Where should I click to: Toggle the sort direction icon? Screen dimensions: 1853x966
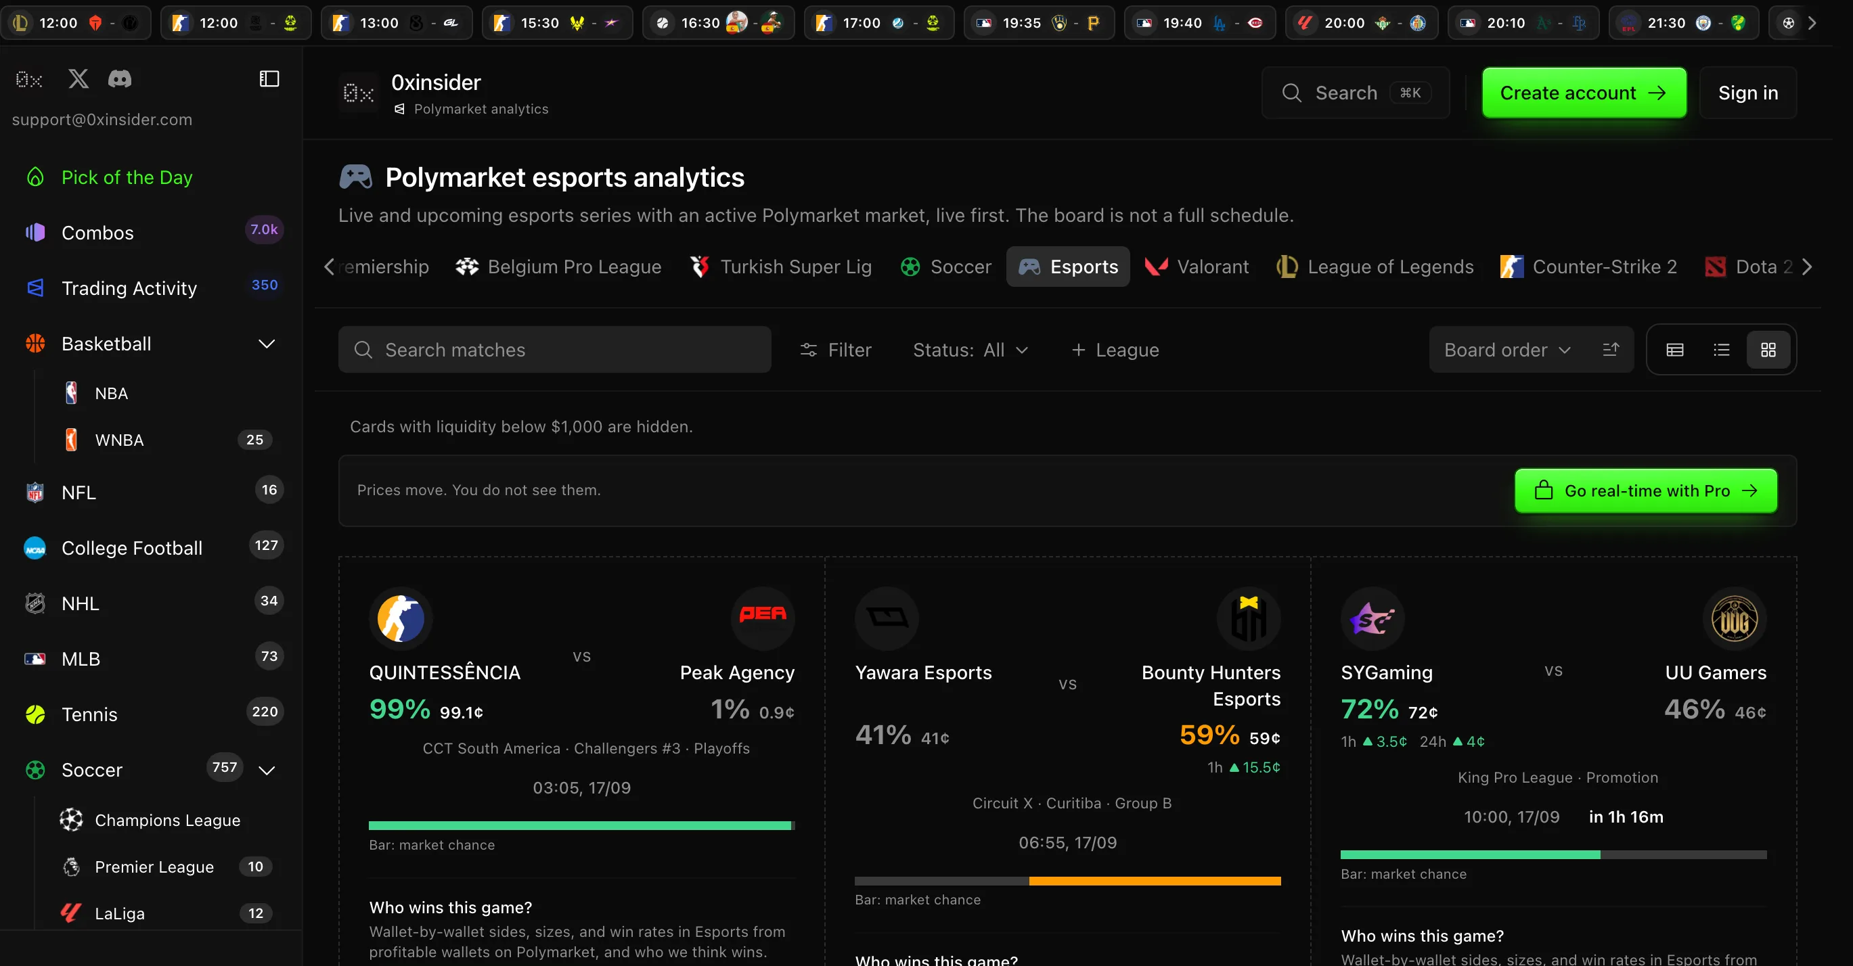(1611, 349)
